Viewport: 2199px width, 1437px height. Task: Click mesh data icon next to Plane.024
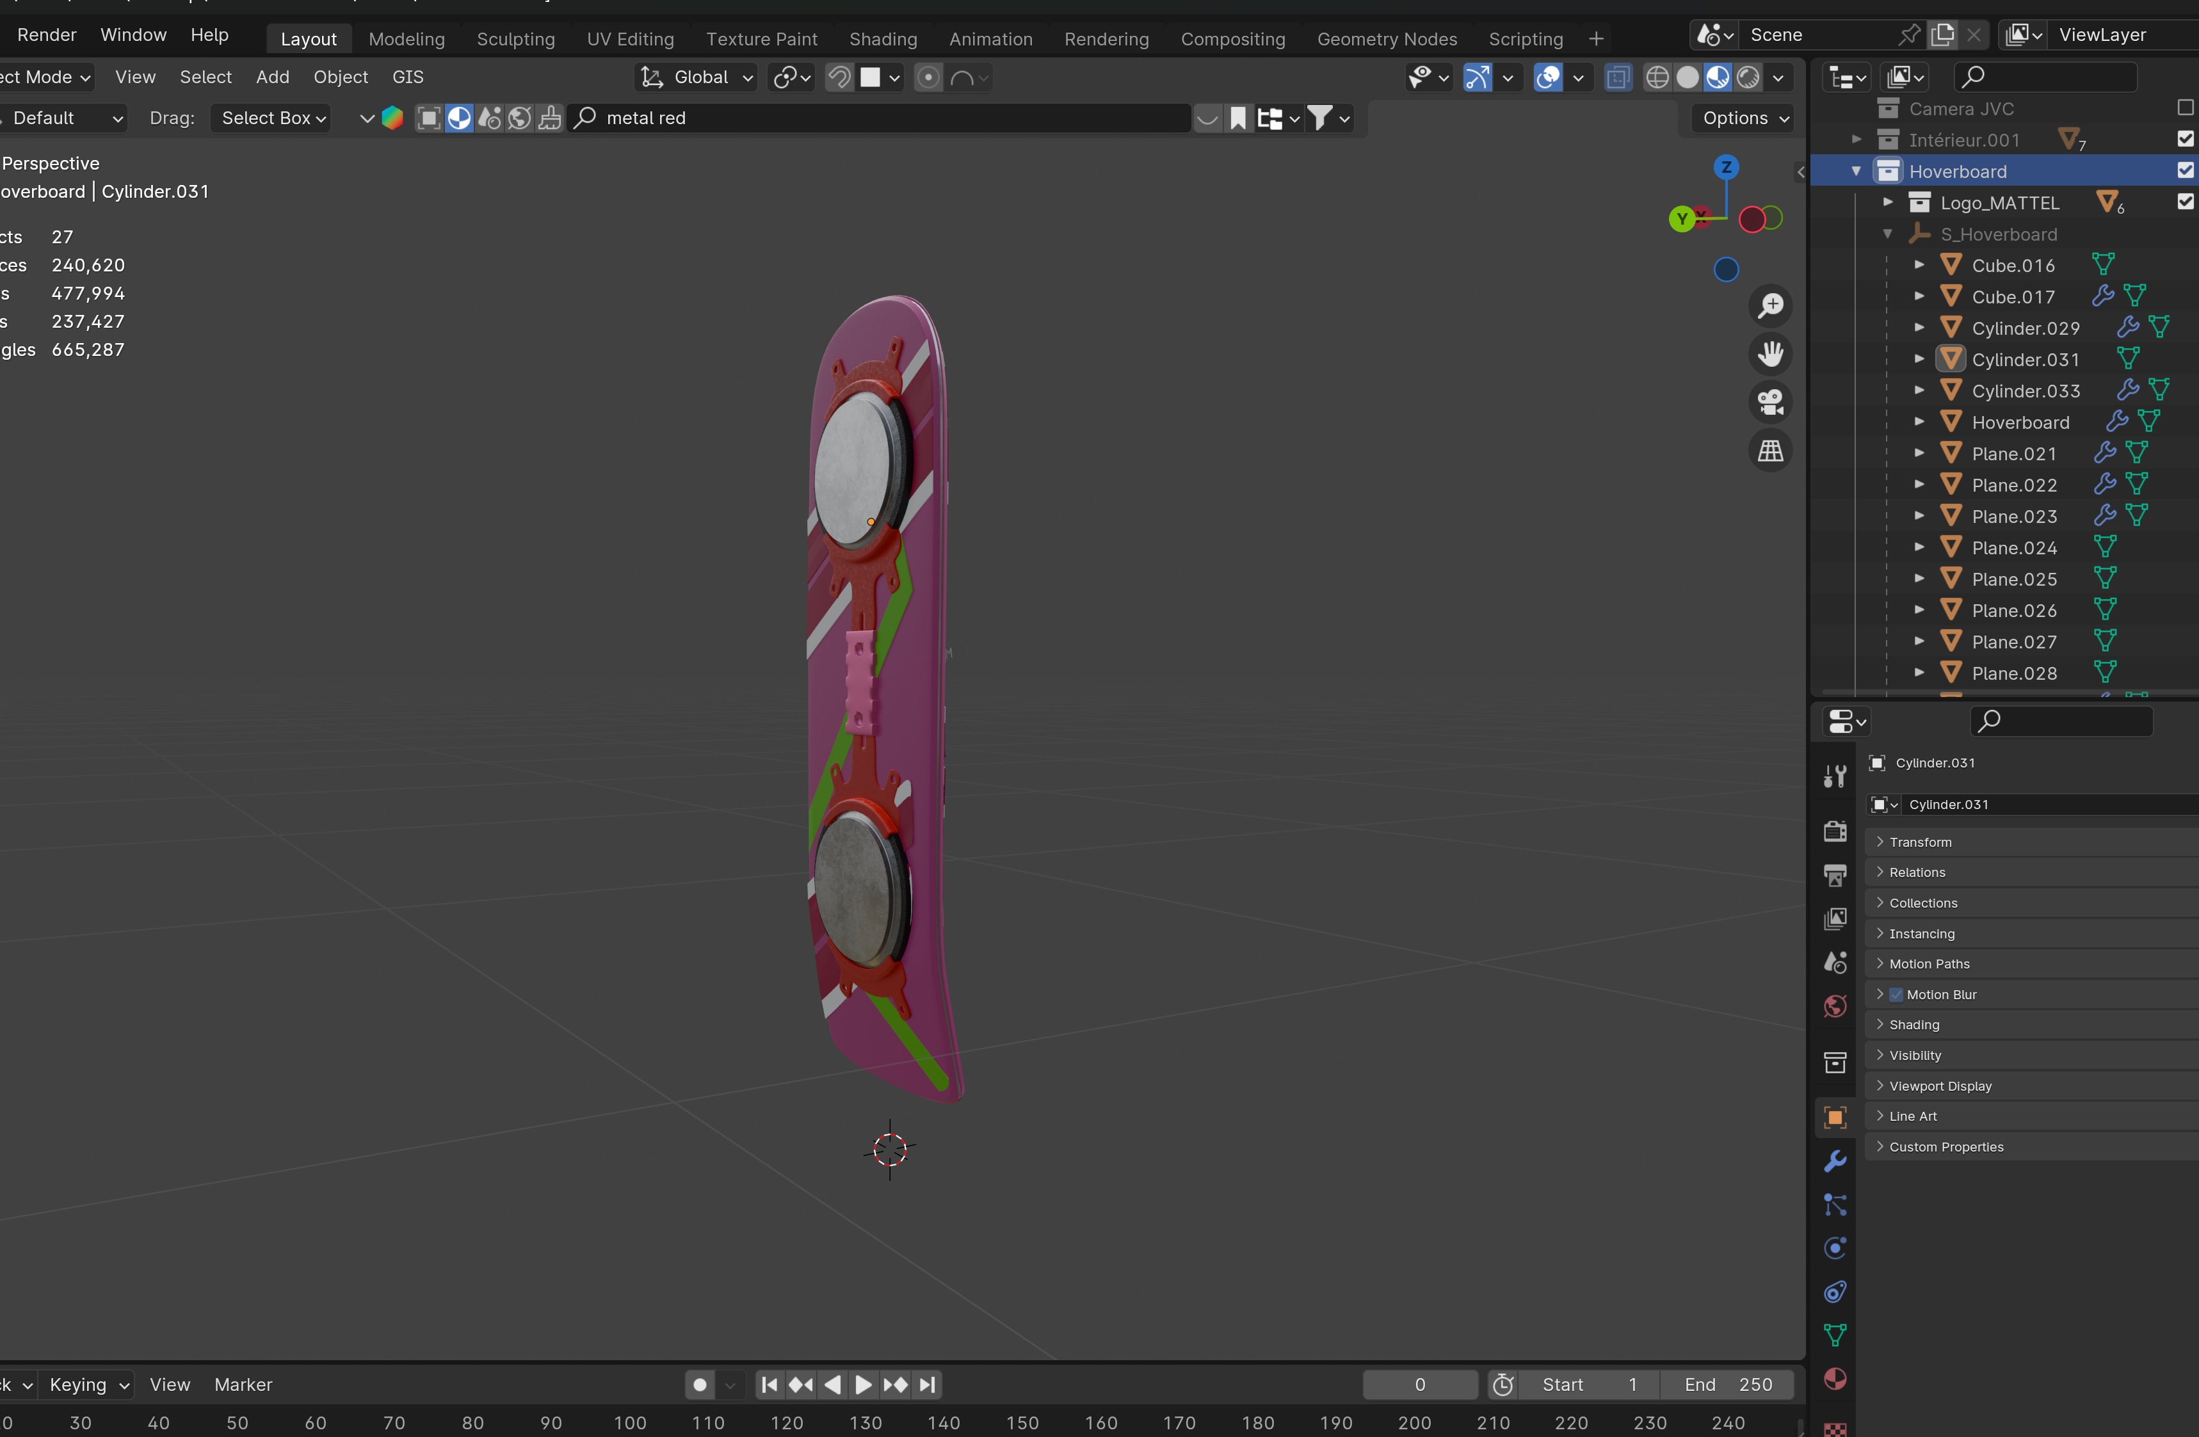click(x=2104, y=547)
